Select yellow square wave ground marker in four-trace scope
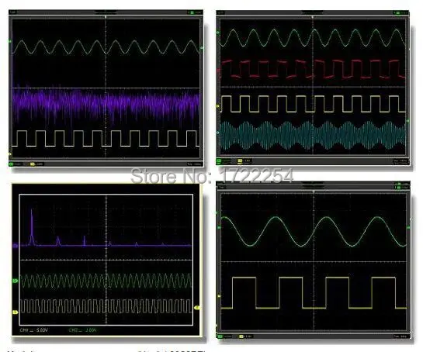This screenshot has height=352, width=423. click(x=218, y=107)
